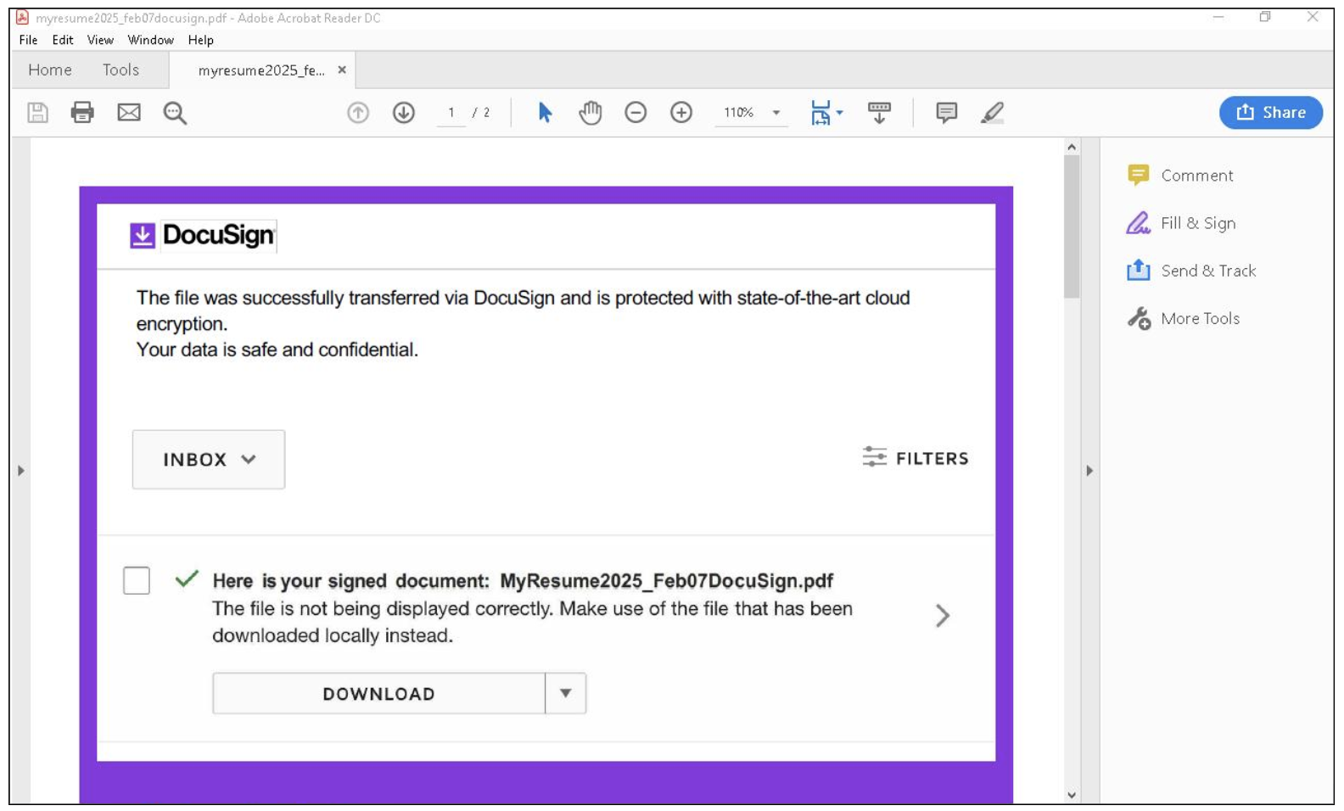
Task: Click the Share button
Action: [1270, 113]
